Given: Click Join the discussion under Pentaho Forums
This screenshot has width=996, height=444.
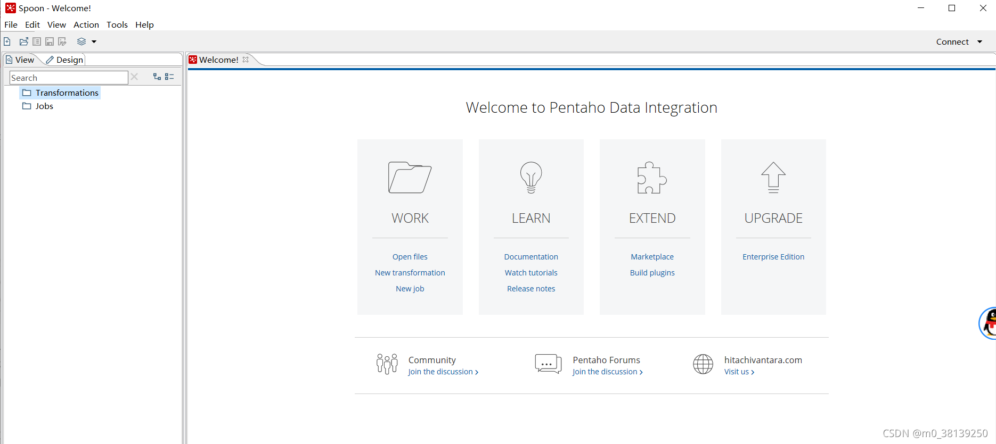Looking at the screenshot, I should tap(608, 372).
